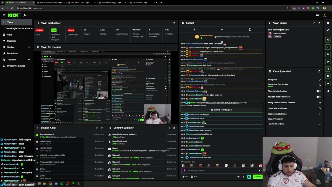Pop out the Etkinlik Akışı panel

pyautogui.click(x=101, y=128)
